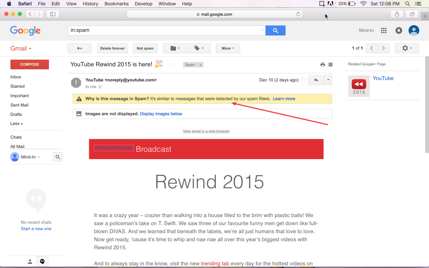Open the Bookmarks menu in the menu bar
Image resolution: width=429 pixels, height=268 pixels.
click(116, 4)
